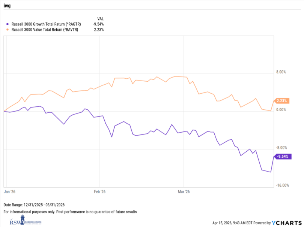Image resolution: width=304 pixels, height=227 pixels.
Task: Click the -8.00% y-axis label
Action: (281, 148)
